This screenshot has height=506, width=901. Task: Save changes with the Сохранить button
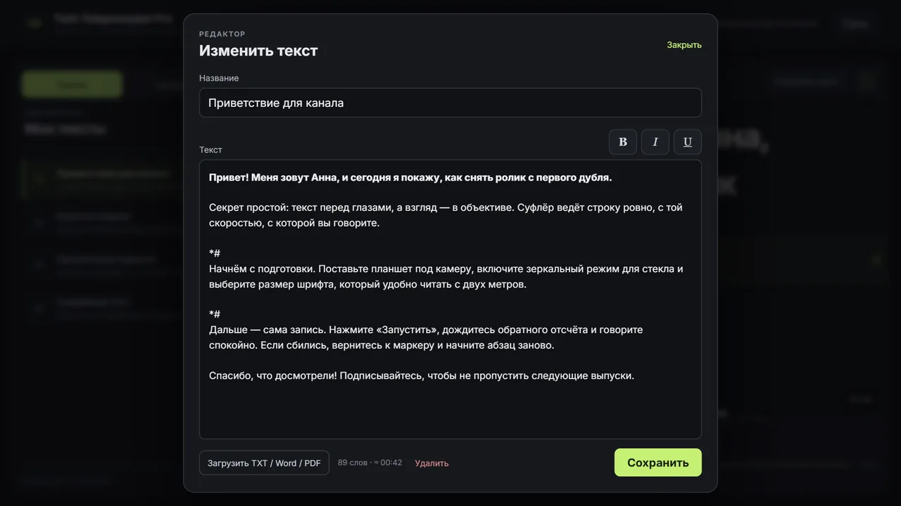coord(658,462)
